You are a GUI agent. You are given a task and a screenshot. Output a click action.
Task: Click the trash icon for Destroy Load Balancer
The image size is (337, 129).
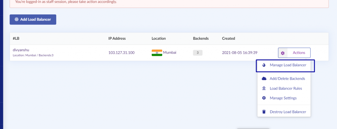(264, 112)
